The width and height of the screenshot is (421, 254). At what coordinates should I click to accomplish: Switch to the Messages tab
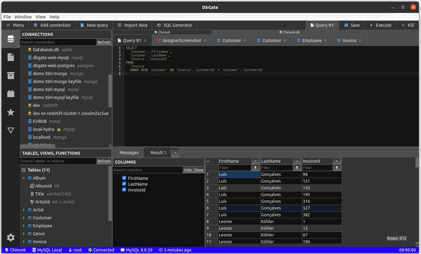129,152
